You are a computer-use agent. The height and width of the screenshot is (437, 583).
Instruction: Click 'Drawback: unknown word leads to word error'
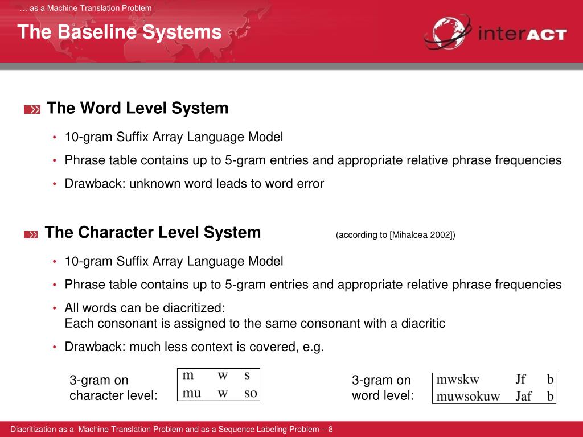(194, 184)
